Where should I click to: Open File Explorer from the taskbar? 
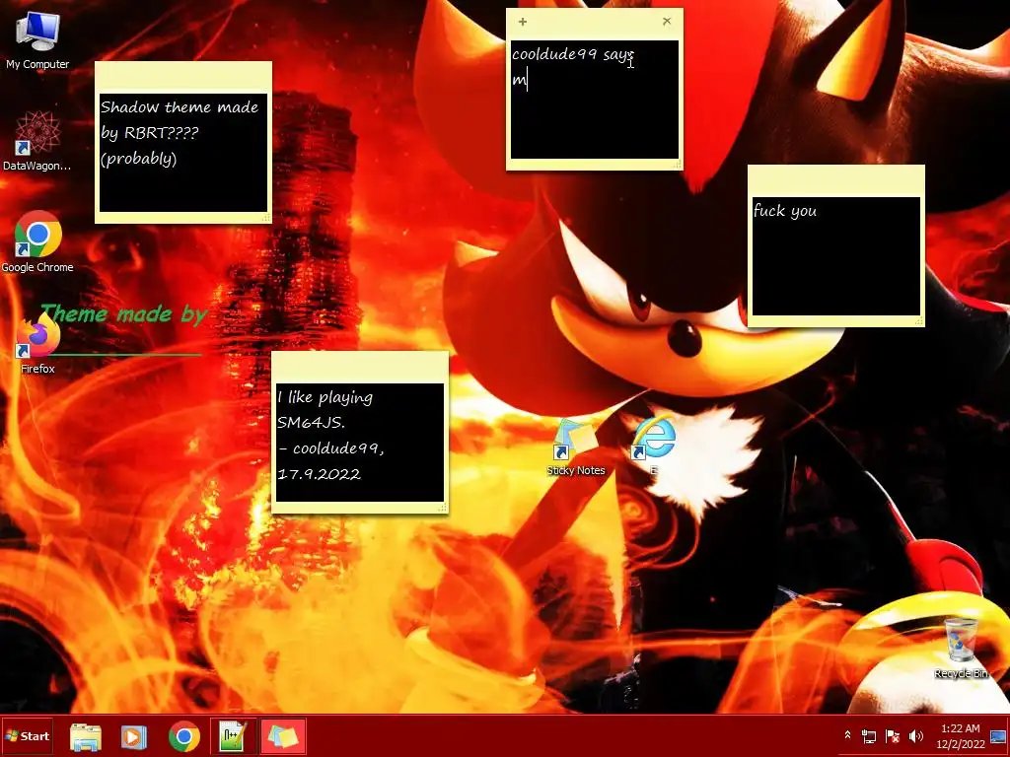tap(85, 737)
